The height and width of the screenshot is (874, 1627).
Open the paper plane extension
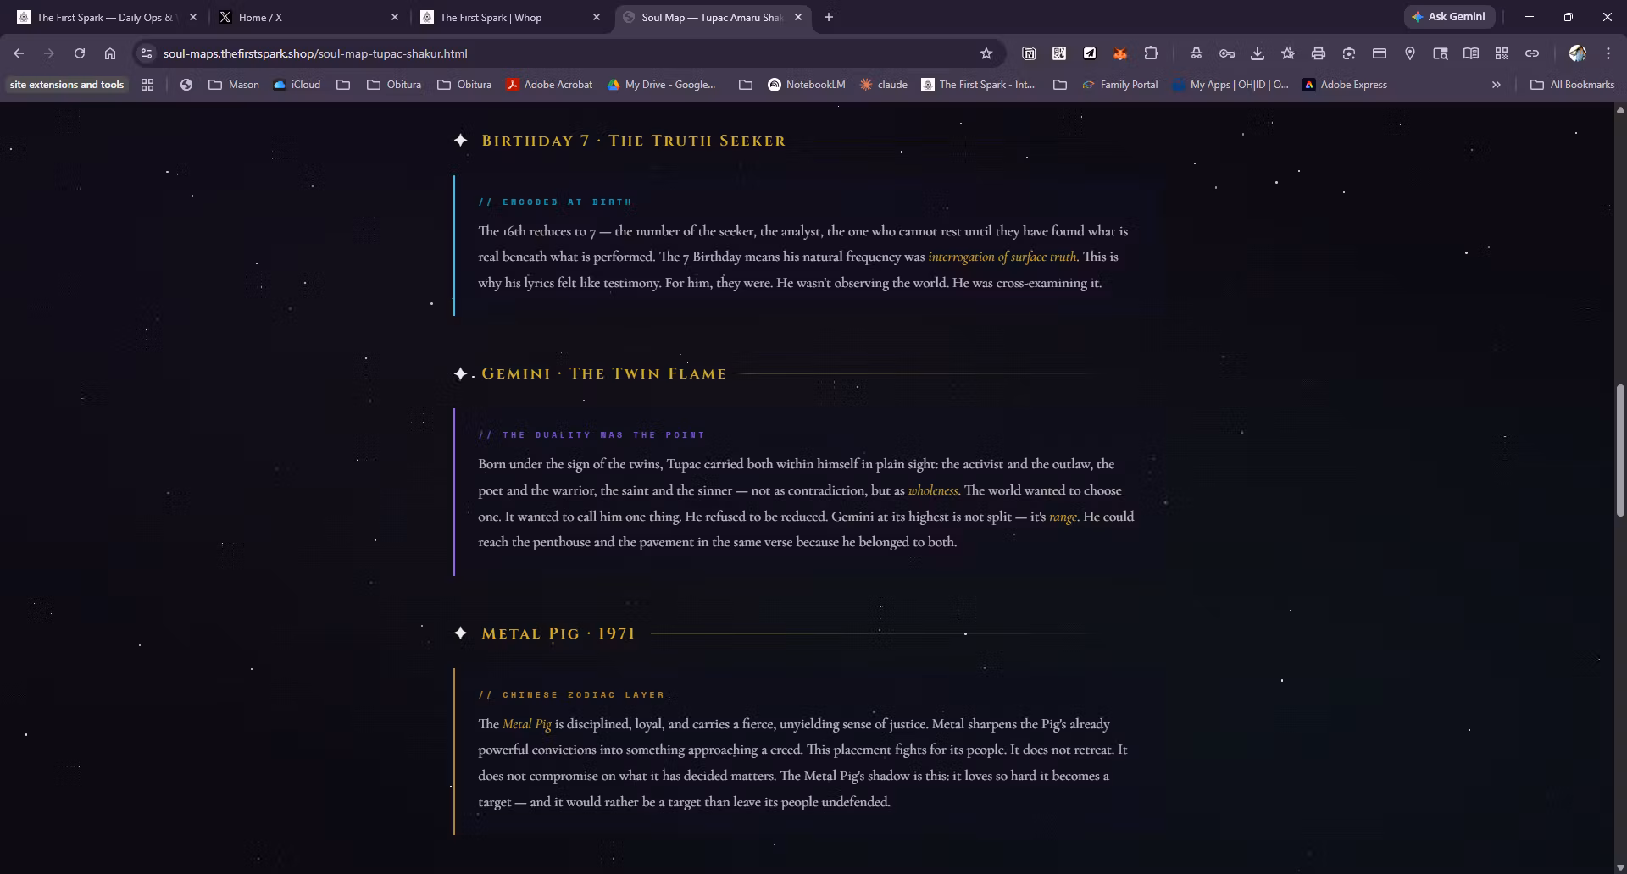[1090, 53]
